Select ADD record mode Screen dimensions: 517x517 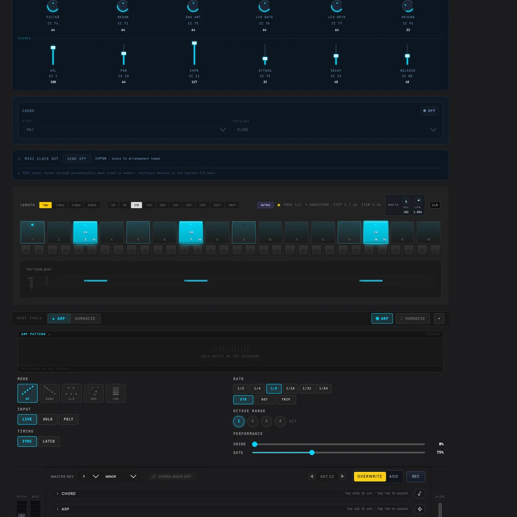[394, 477]
